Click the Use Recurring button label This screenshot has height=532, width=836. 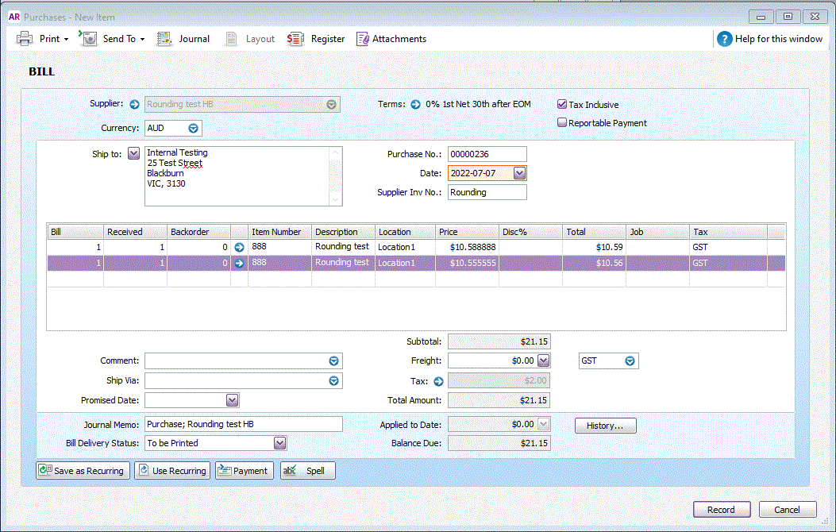click(x=179, y=471)
